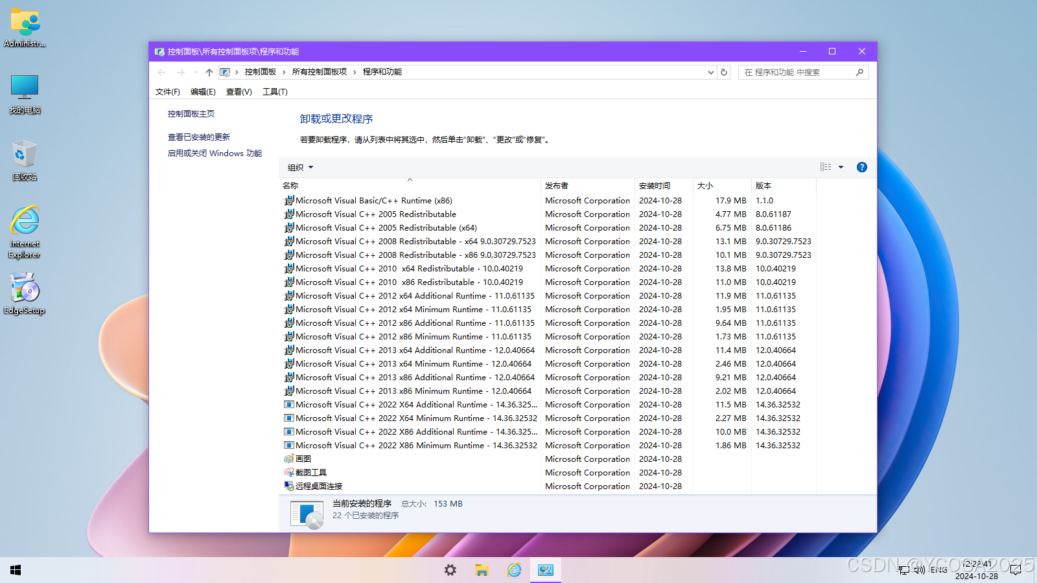Open File Explorer from the taskbar

tap(482, 570)
